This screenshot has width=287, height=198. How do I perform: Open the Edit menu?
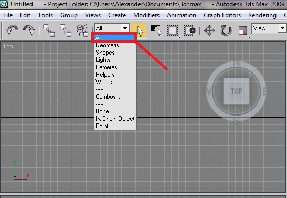click(x=25, y=15)
